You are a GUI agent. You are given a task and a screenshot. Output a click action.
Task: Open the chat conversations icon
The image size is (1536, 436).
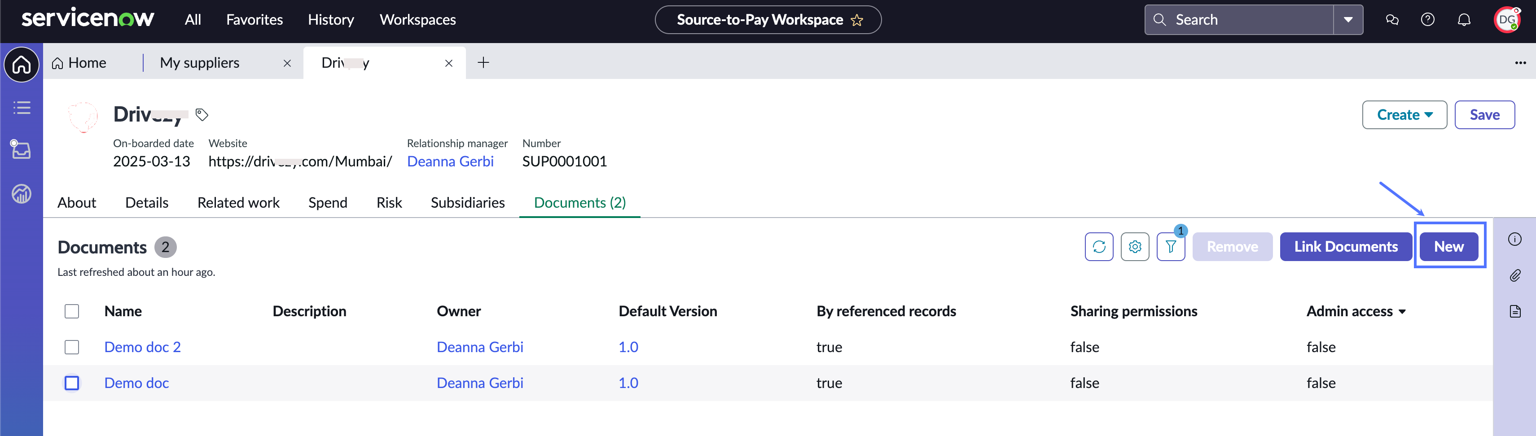pos(1392,20)
